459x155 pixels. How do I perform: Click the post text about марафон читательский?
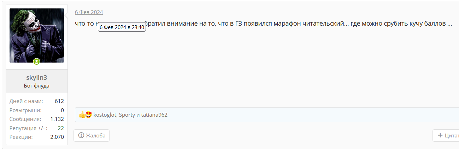pyautogui.click(x=264, y=24)
